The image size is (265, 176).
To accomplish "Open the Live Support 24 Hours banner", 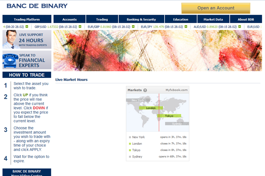I will click(x=27, y=40).
